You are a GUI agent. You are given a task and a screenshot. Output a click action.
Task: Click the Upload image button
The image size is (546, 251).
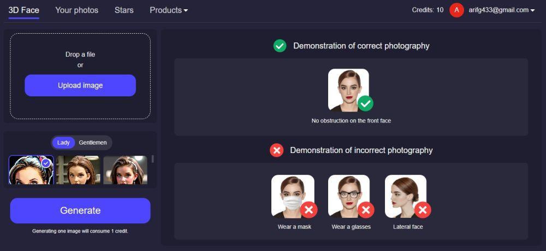[80, 85]
